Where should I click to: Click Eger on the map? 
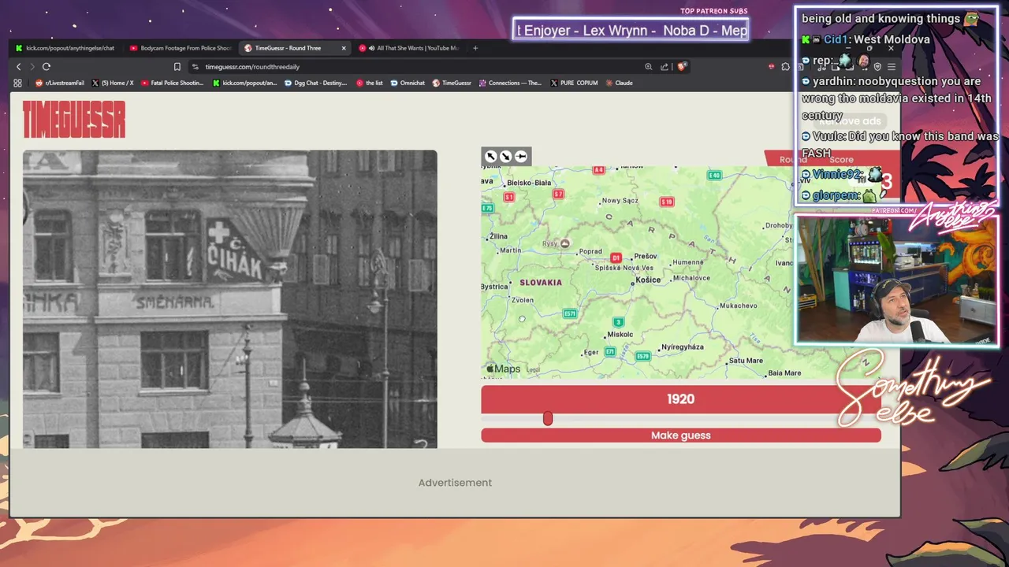[590, 353]
